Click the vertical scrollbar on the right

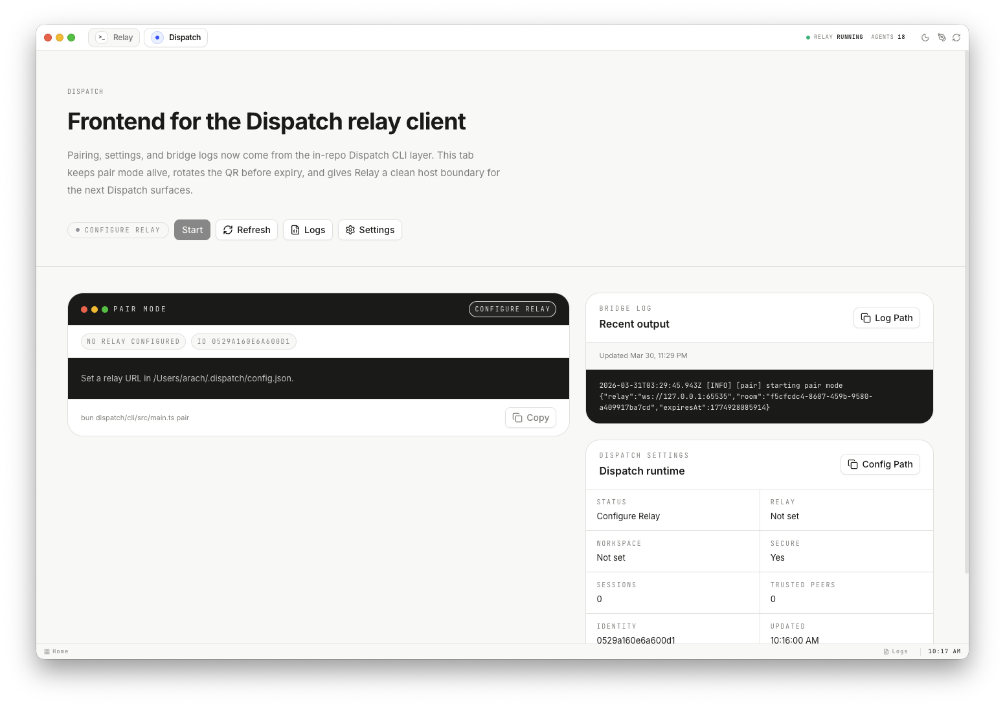[x=966, y=311]
